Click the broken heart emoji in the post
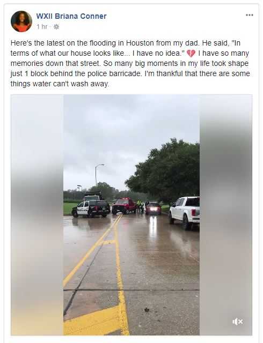 (x=191, y=54)
